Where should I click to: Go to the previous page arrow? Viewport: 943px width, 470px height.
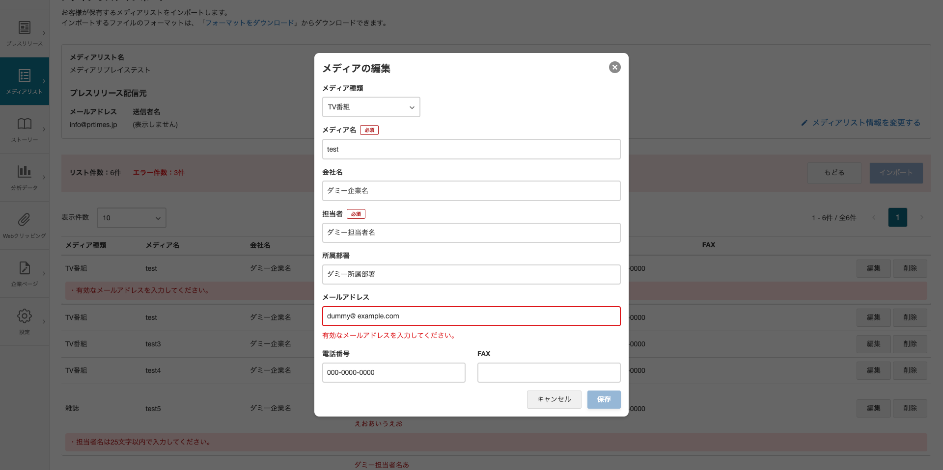point(874,217)
